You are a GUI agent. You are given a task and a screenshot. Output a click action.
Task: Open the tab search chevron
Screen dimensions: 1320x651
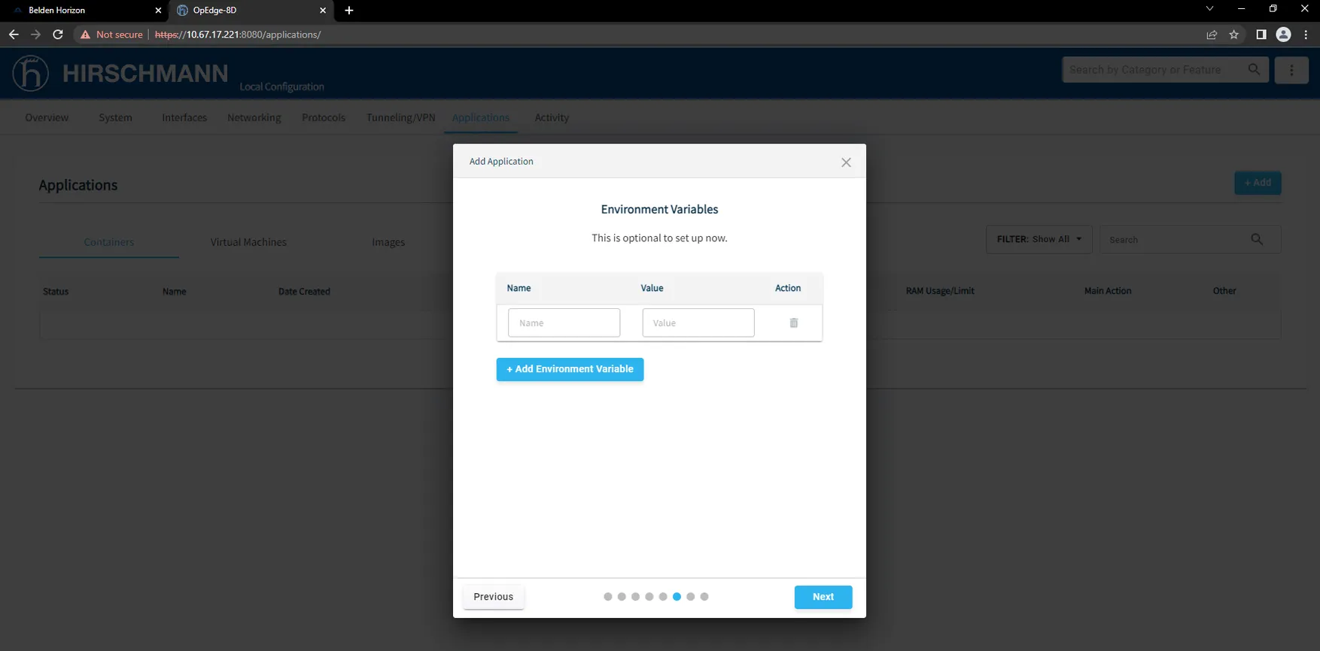tap(1209, 9)
